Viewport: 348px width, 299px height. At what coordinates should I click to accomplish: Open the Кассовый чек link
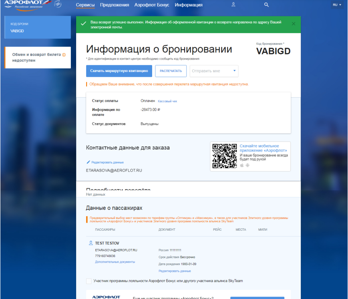tap(167, 102)
